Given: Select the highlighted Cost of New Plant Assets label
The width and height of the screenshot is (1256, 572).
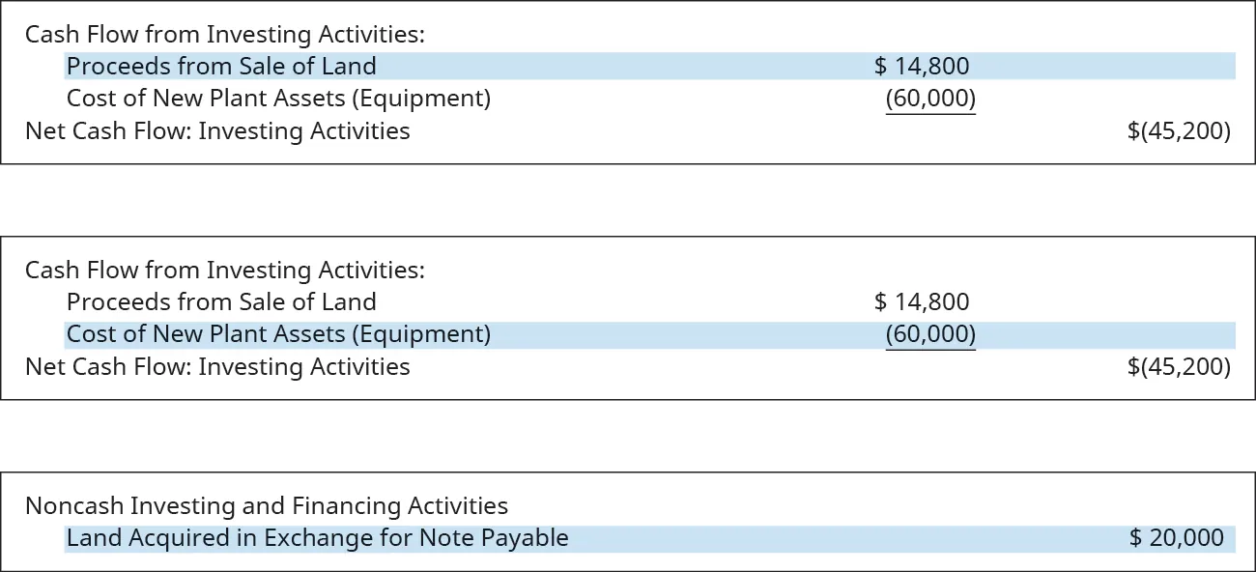Looking at the screenshot, I should [x=278, y=334].
